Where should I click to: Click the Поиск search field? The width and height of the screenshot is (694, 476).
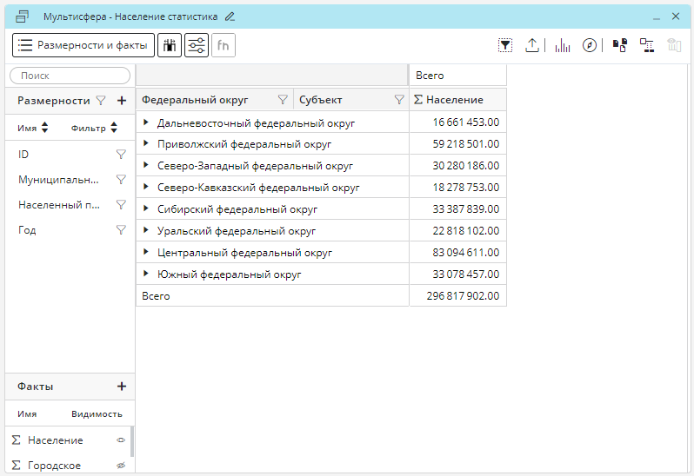(x=70, y=76)
